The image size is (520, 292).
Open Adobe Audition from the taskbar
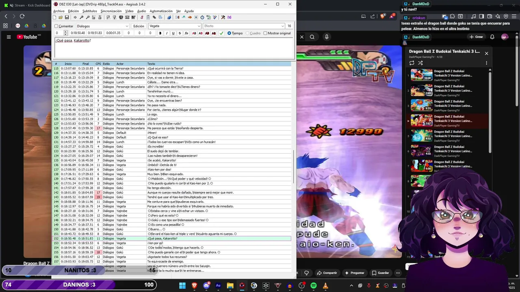pos(218,286)
